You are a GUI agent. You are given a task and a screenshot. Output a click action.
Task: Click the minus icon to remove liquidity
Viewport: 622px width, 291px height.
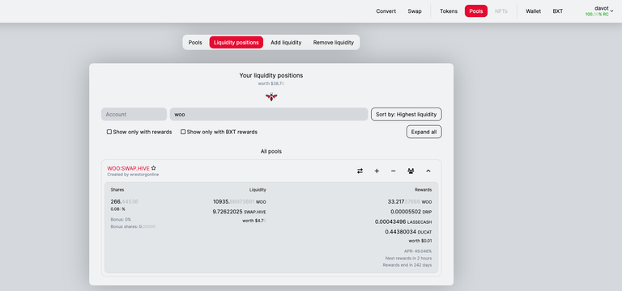point(394,171)
